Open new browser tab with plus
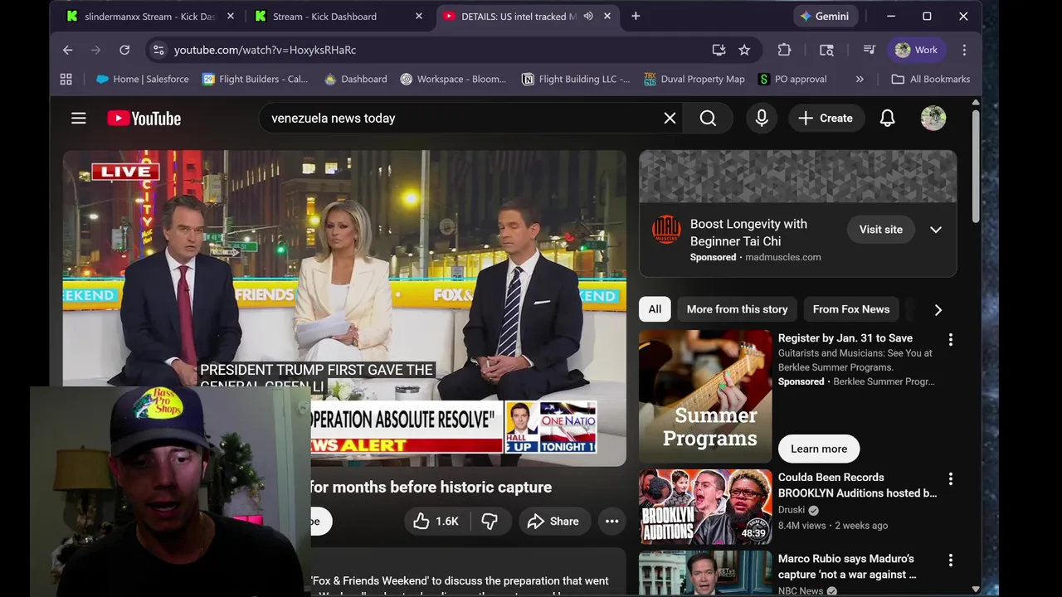Viewport: 1062px width, 597px height. (x=636, y=16)
